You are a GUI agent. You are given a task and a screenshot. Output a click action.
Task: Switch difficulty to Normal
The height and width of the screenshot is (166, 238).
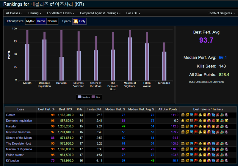tap(52, 21)
